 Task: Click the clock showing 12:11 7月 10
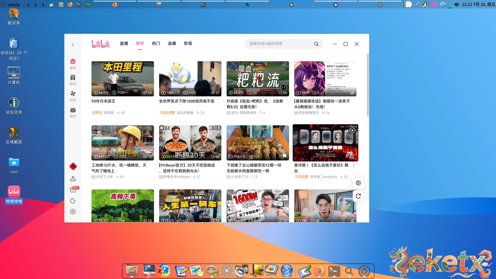[x=478, y=4]
